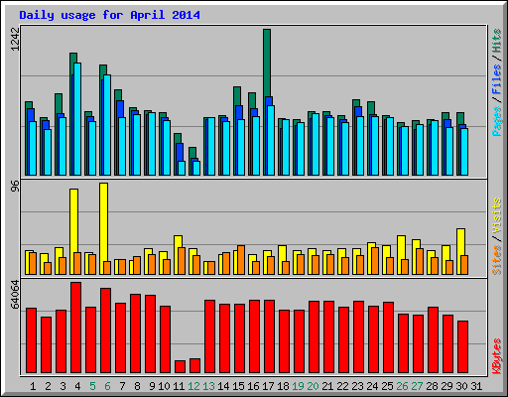This screenshot has width=508, height=397.
Task: Click the day 30 axis label
Action: tap(461, 386)
